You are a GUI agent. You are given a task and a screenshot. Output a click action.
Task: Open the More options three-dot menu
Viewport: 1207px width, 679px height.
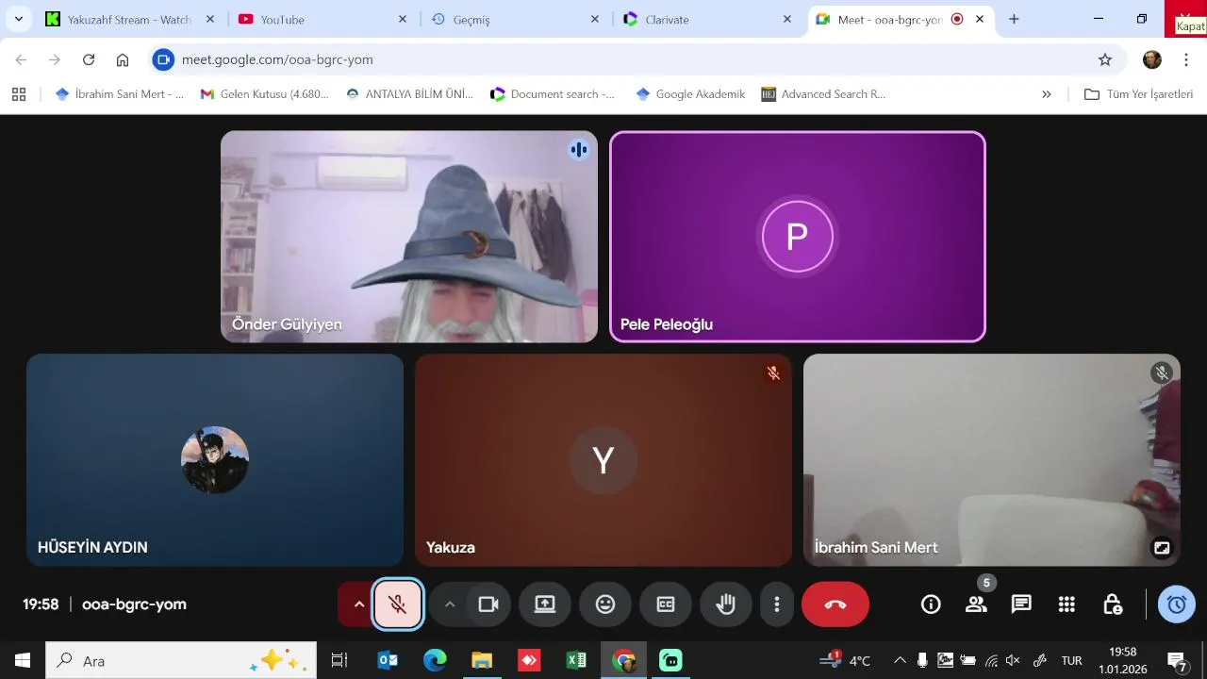coord(777,604)
